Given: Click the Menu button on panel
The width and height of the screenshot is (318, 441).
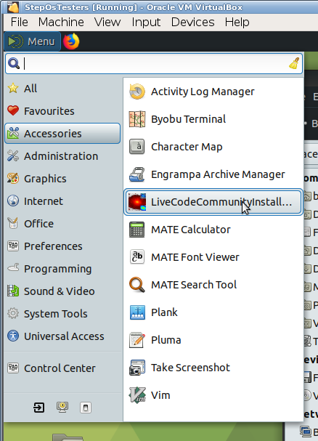Looking at the screenshot, I should pos(32,41).
